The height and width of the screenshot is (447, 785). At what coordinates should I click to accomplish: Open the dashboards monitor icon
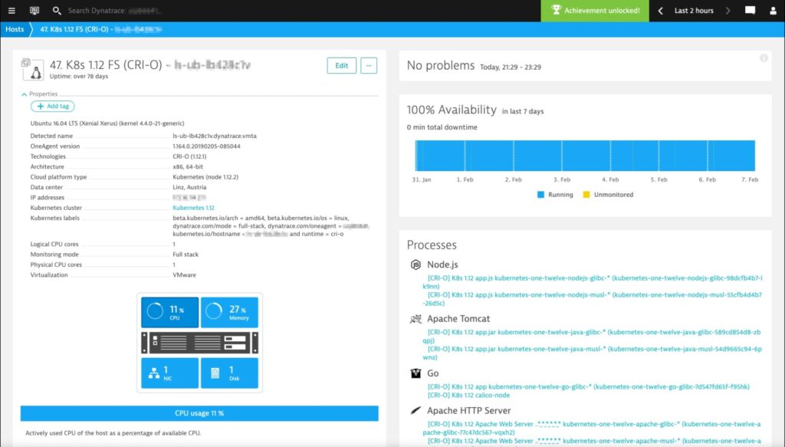click(34, 11)
